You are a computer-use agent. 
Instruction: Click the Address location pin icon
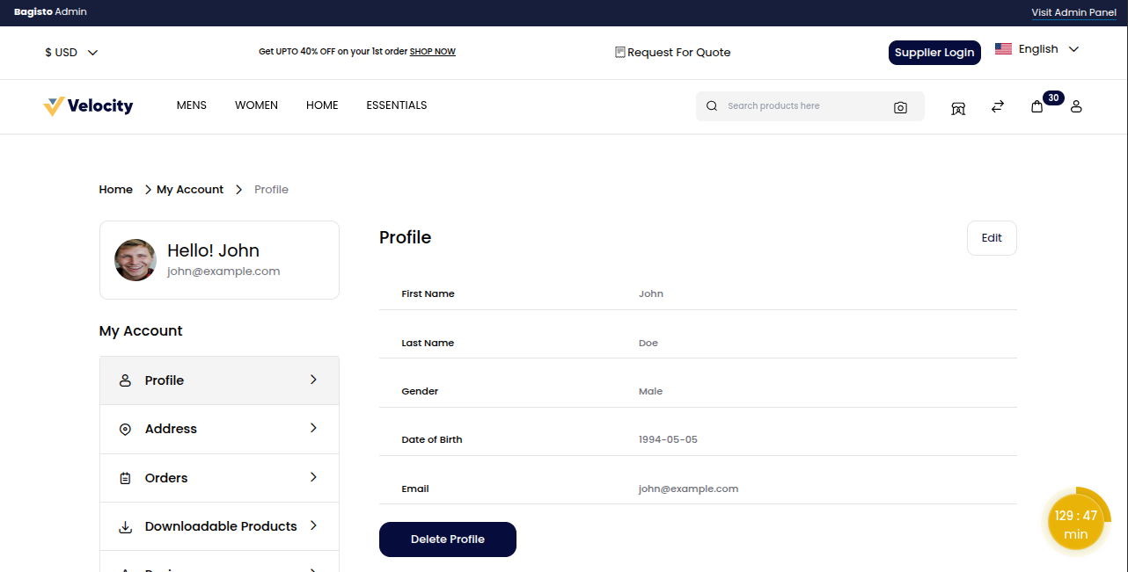(x=125, y=429)
